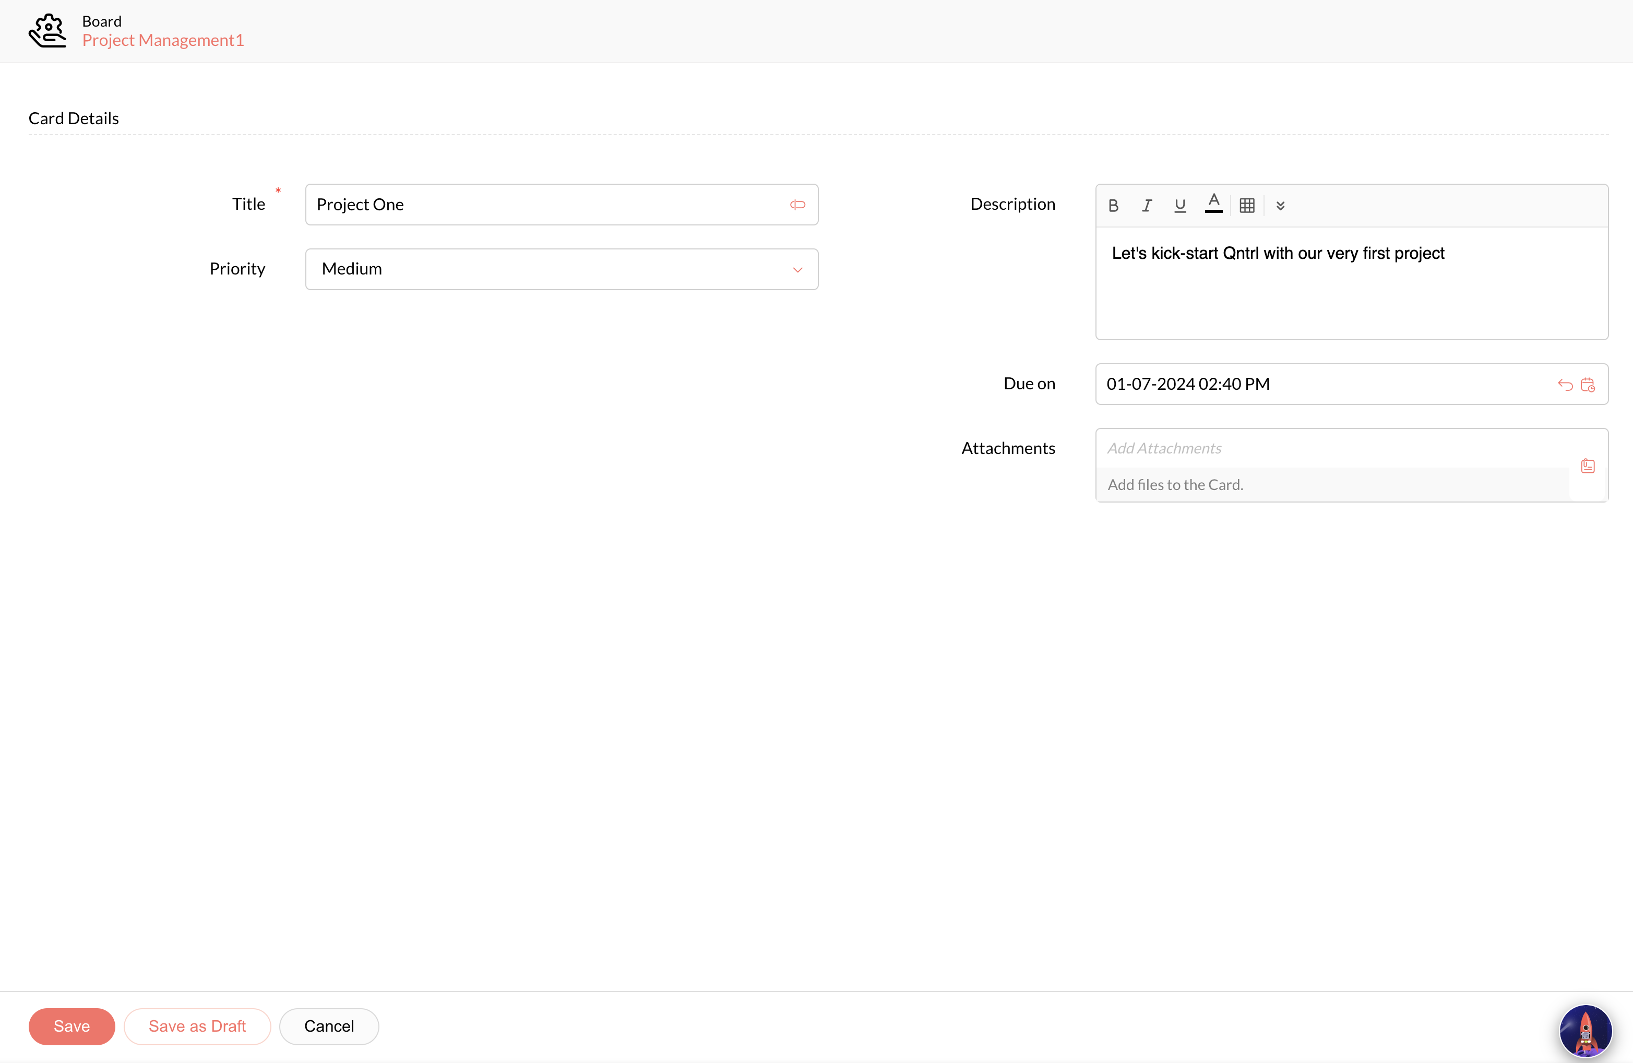The image size is (1633, 1063).
Task: Toggle bold formatting in Description toolbar
Action: 1113,205
